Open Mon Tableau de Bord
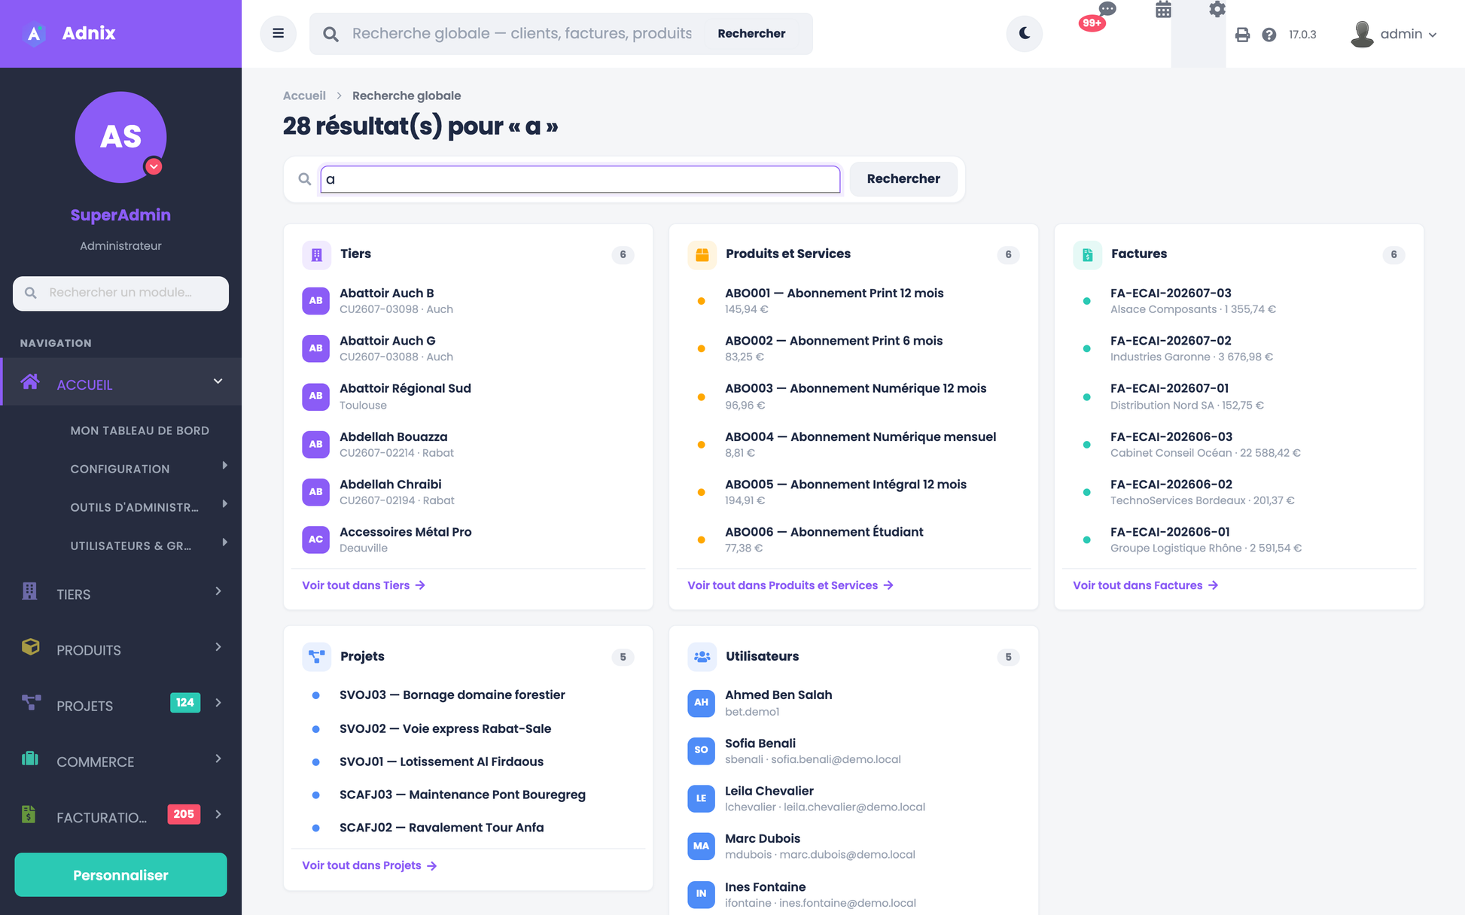This screenshot has height=915, width=1465. click(x=140, y=430)
